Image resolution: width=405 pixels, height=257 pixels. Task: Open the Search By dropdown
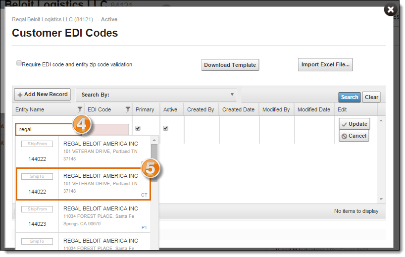156,95
